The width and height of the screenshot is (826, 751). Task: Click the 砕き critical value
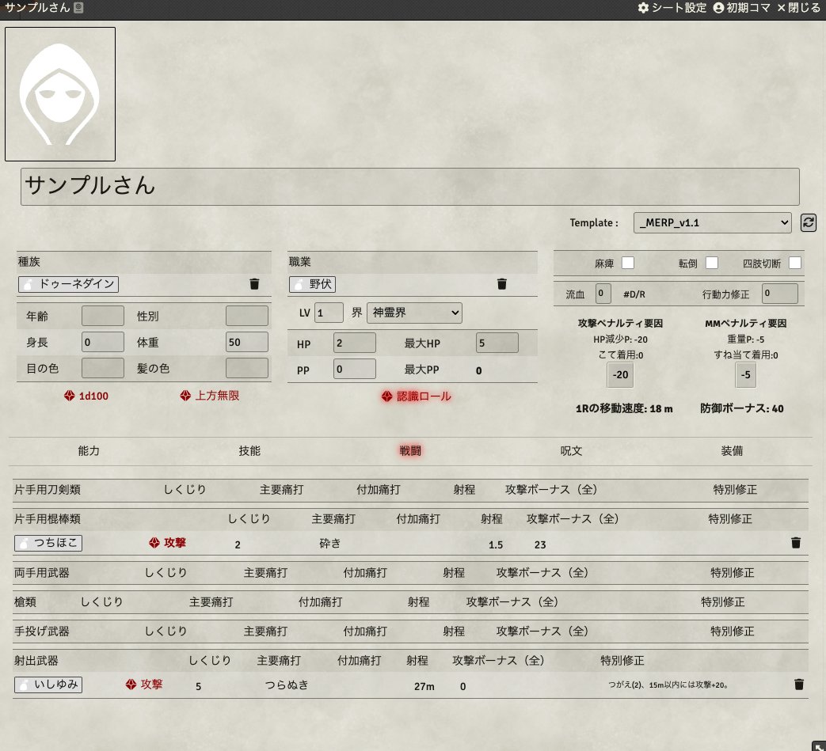coord(330,544)
